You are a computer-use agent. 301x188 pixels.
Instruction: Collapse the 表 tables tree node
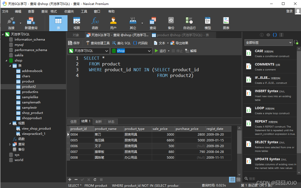(x=10, y=66)
